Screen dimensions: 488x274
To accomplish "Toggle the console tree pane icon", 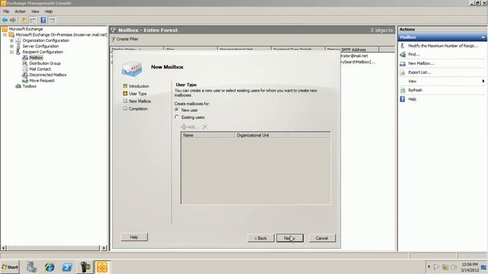I will 32,21.
